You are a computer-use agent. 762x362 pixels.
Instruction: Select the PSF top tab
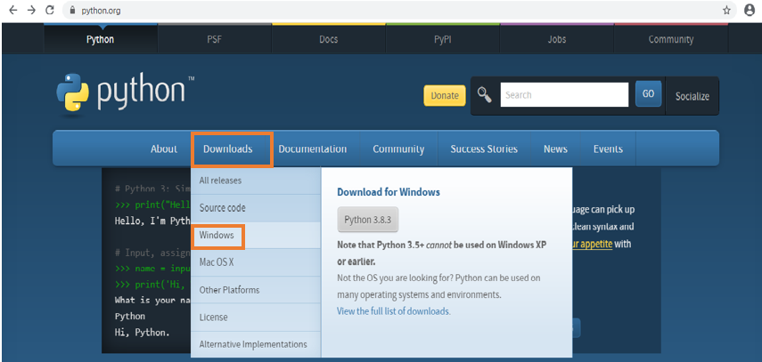(214, 39)
